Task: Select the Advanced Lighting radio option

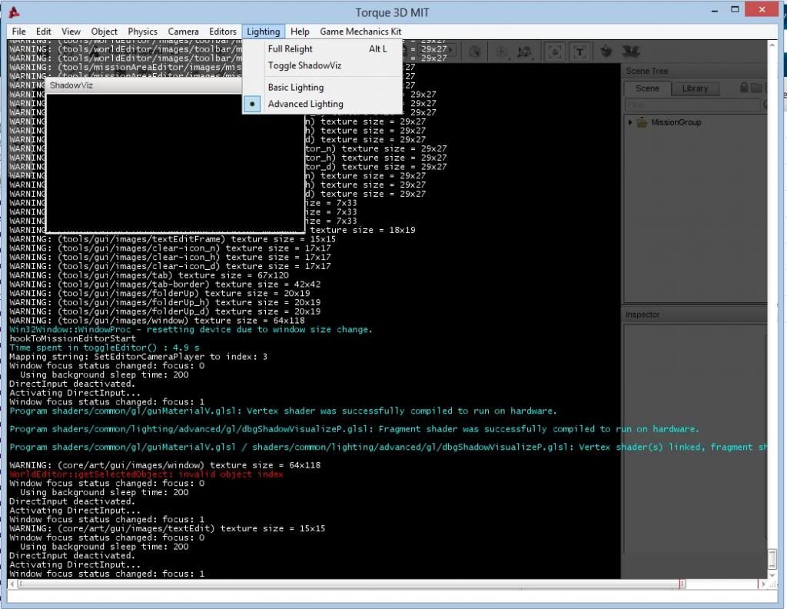Action: point(305,104)
